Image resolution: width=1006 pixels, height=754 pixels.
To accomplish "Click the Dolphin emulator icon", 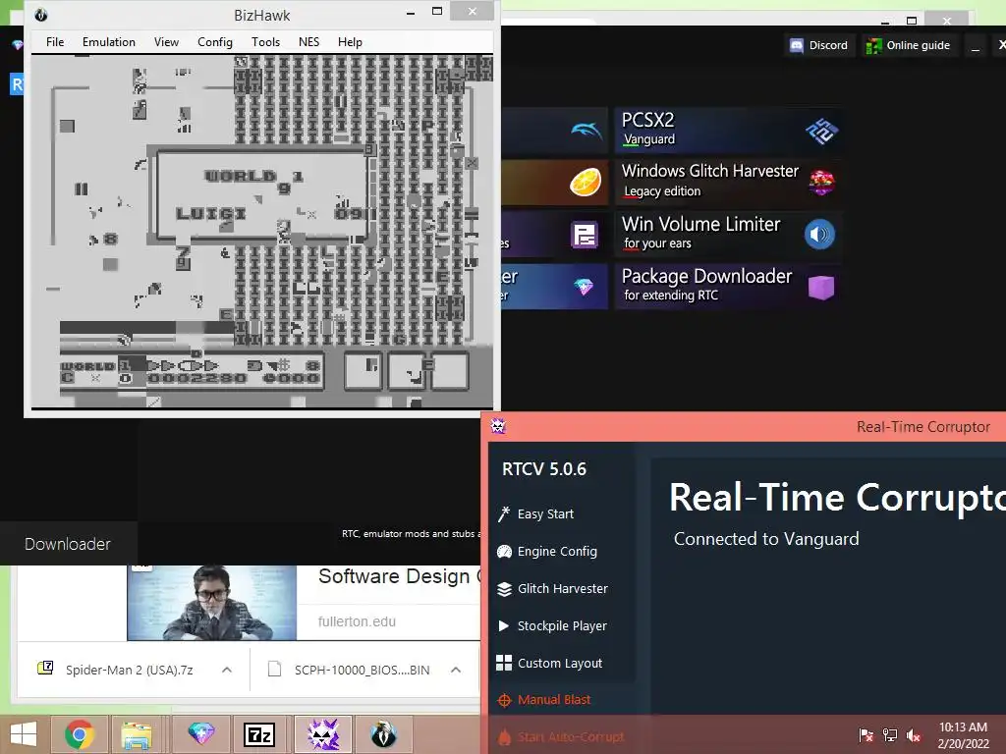I will (x=586, y=131).
